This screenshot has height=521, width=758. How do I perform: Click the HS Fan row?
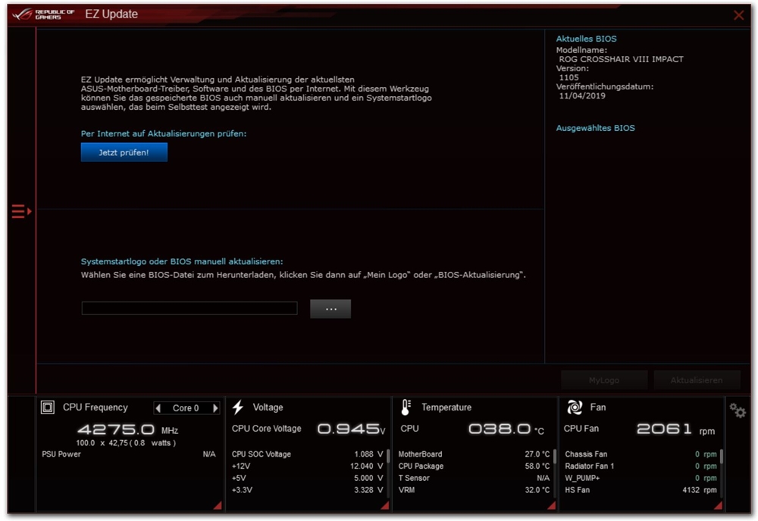point(641,490)
